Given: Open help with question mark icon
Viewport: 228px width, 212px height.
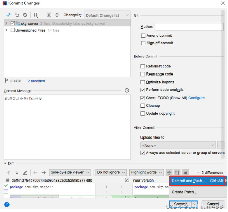Looking at the screenshot, I should point(7,205).
